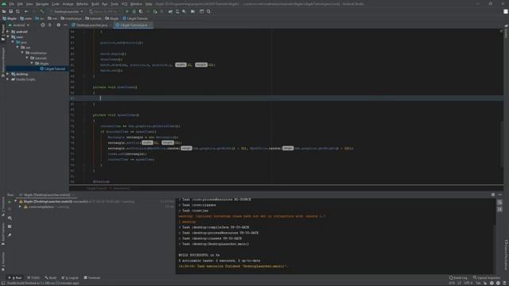Collapse the tutorials package node
The height and width of the screenshot is (286, 509).
(27, 58)
